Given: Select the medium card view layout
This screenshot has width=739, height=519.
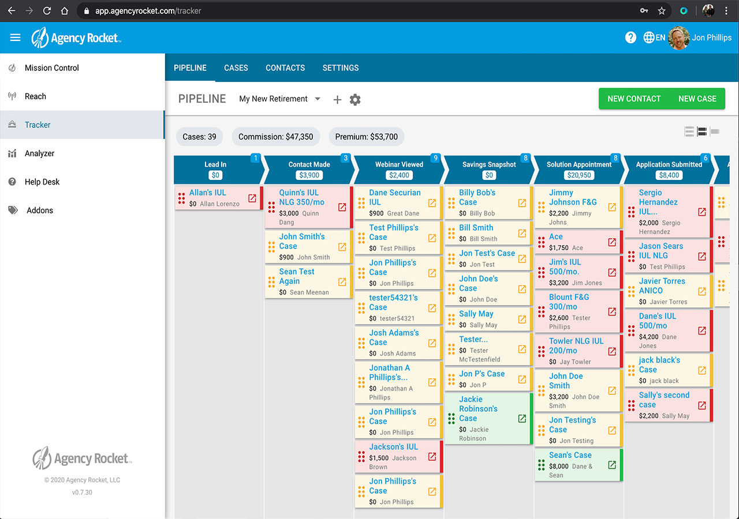Looking at the screenshot, I should (x=702, y=131).
